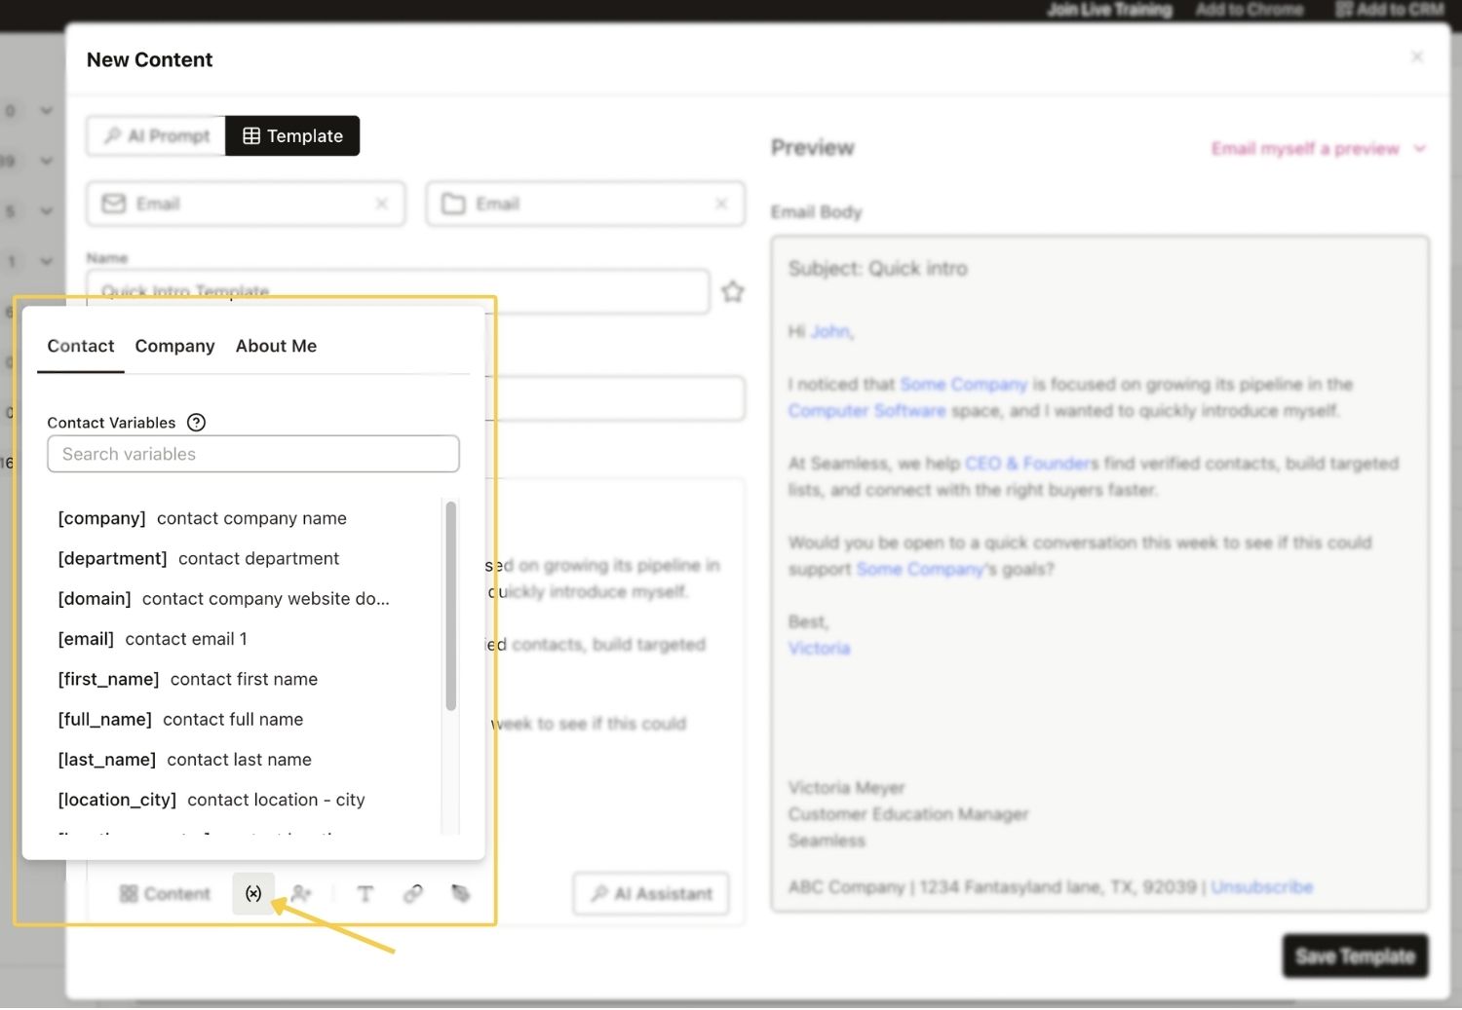The height and width of the screenshot is (1010, 1462).
Task: Select the Template mode tab
Action: (x=292, y=135)
